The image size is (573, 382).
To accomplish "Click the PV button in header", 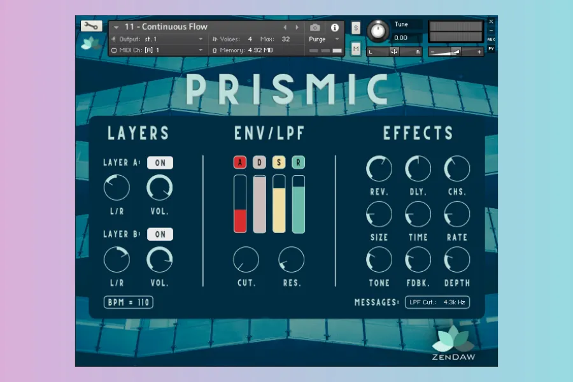I will click(491, 48).
